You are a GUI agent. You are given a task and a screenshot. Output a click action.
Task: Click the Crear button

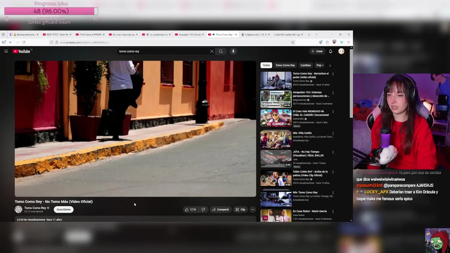317,51
